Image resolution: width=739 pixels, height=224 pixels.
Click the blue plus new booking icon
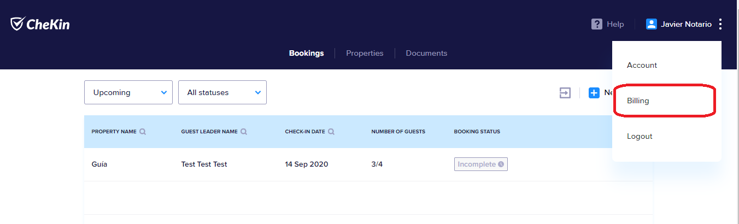[x=594, y=93]
